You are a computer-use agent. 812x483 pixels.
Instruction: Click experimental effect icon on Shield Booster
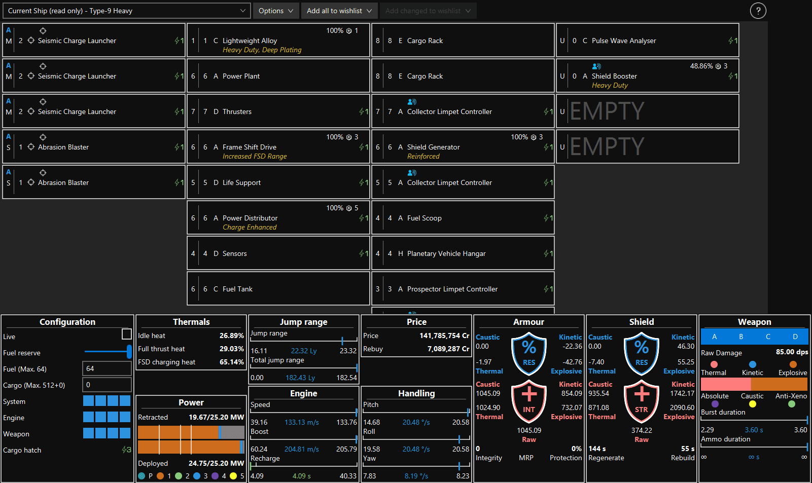click(596, 66)
